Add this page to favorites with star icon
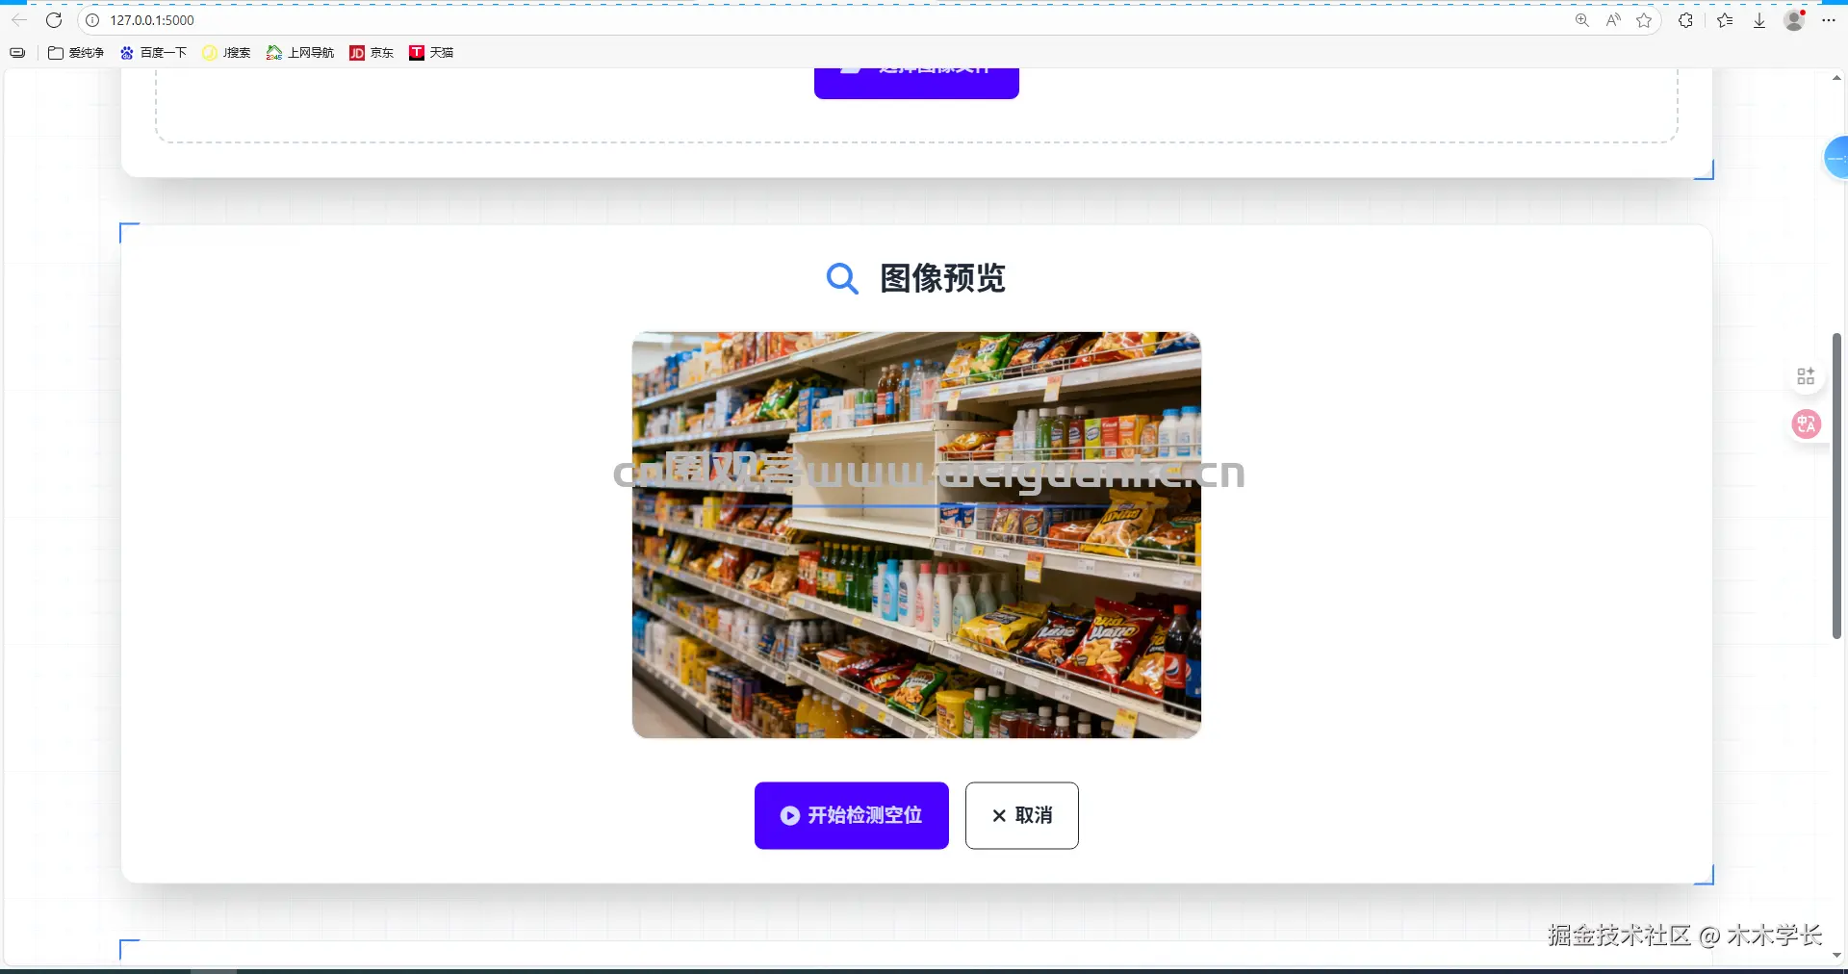 (x=1644, y=20)
